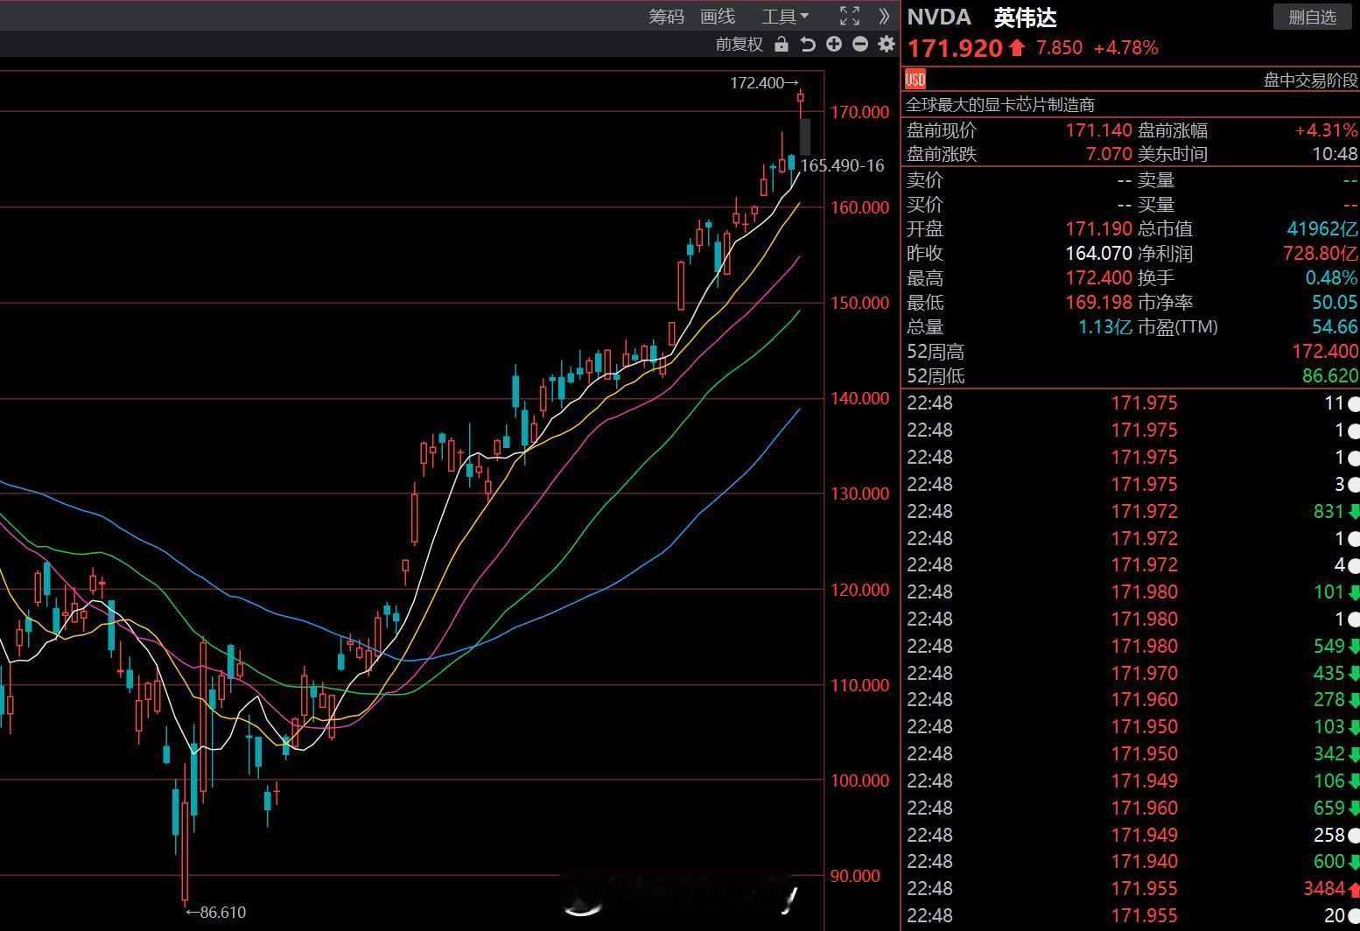Screen dimensions: 1360x931
Task: Click the USD currency badge
Action: 915,80
